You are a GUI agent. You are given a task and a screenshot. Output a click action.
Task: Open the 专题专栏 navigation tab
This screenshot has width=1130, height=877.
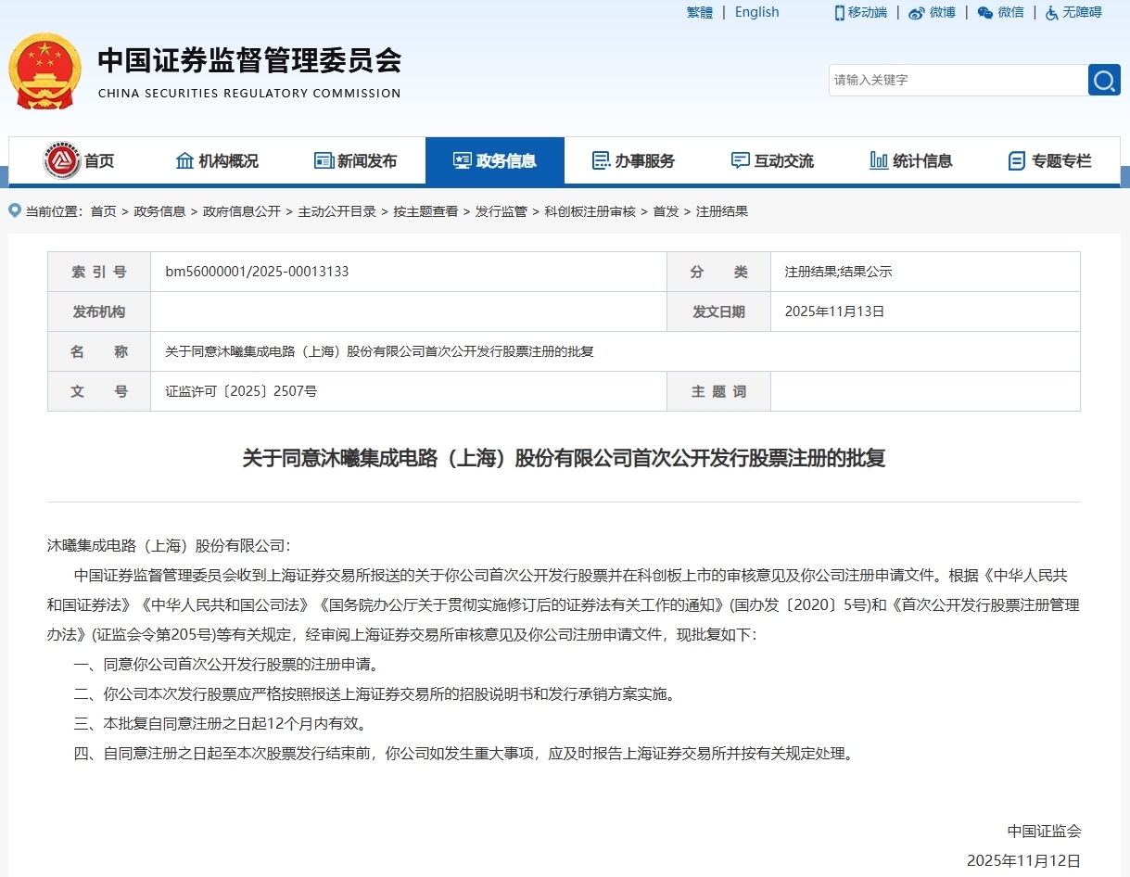pyautogui.click(x=1050, y=160)
